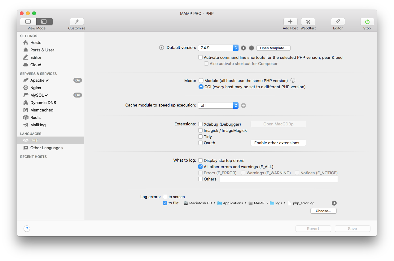Enable the Xdebug (Debugger) extension

[x=200, y=124]
